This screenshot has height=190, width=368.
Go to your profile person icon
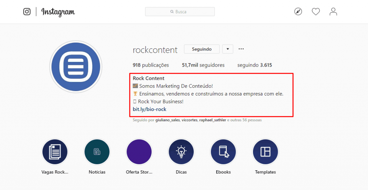click(333, 11)
